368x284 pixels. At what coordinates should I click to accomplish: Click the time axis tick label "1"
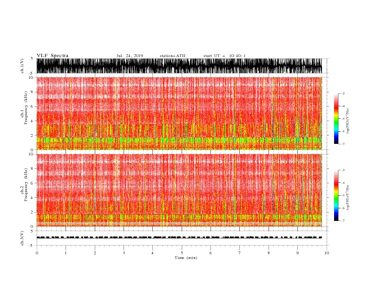tap(66, 253)
